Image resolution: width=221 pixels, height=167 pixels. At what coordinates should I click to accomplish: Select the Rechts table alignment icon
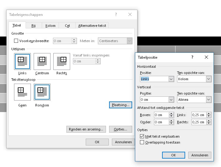pyautogui.click(x=62, y=61)
